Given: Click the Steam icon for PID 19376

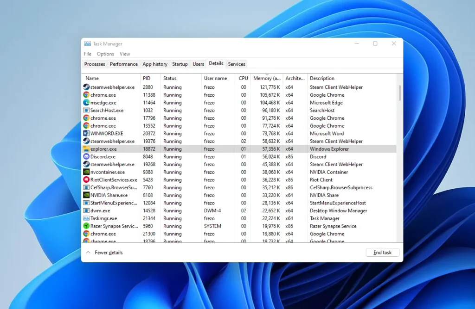Looking at the screenshot, I should click(x=86, y=141).
